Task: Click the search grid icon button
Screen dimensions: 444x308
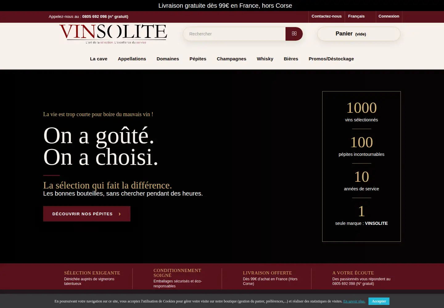Action: pyautogui.click(x=294, y=34)
